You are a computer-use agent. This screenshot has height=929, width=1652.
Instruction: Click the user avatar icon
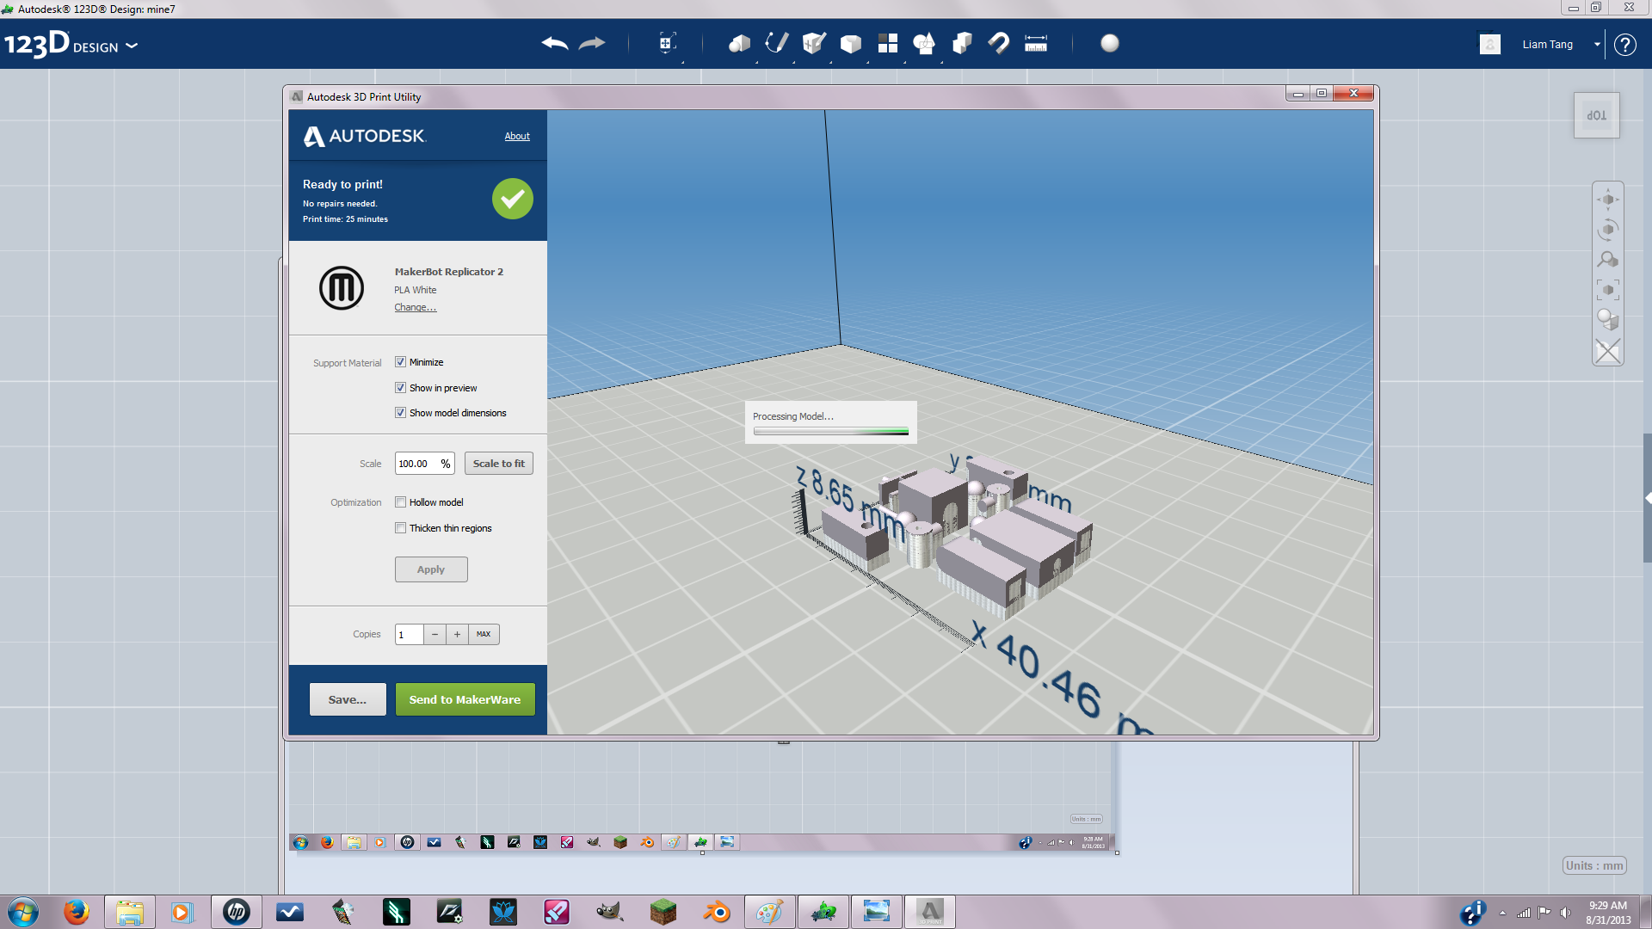point(1490,44)
